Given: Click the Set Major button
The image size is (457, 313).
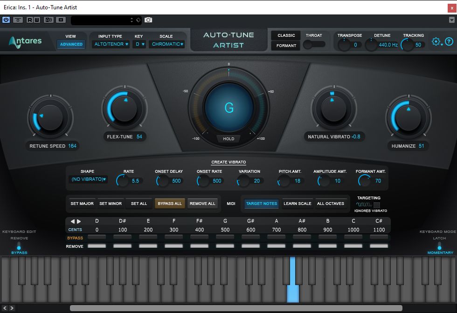Looking at the screenshot, I should coord(82,204).
